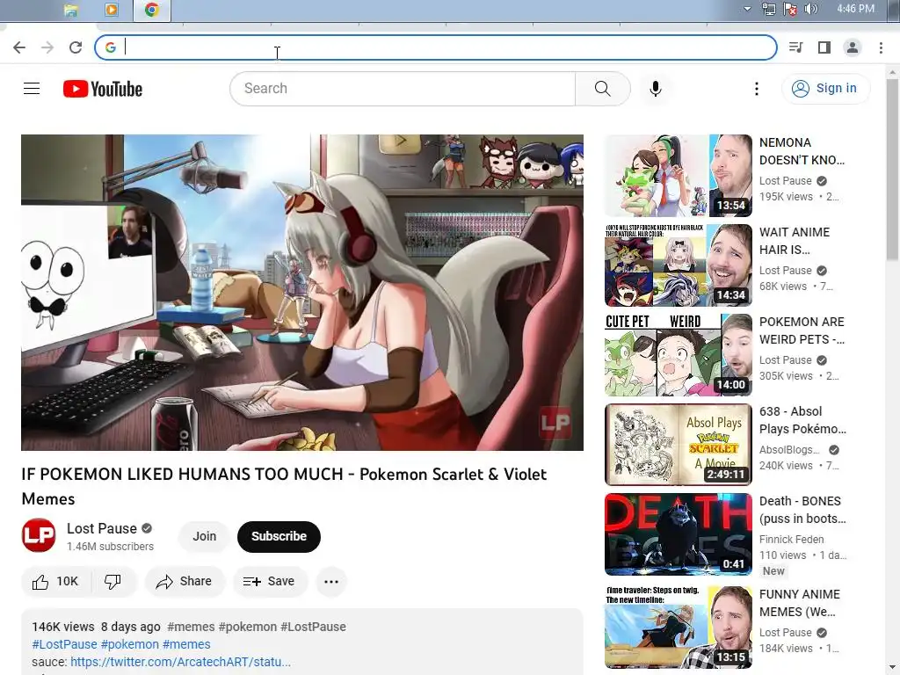Click the #LostPause blue hashtag link

tap(64, 644)
